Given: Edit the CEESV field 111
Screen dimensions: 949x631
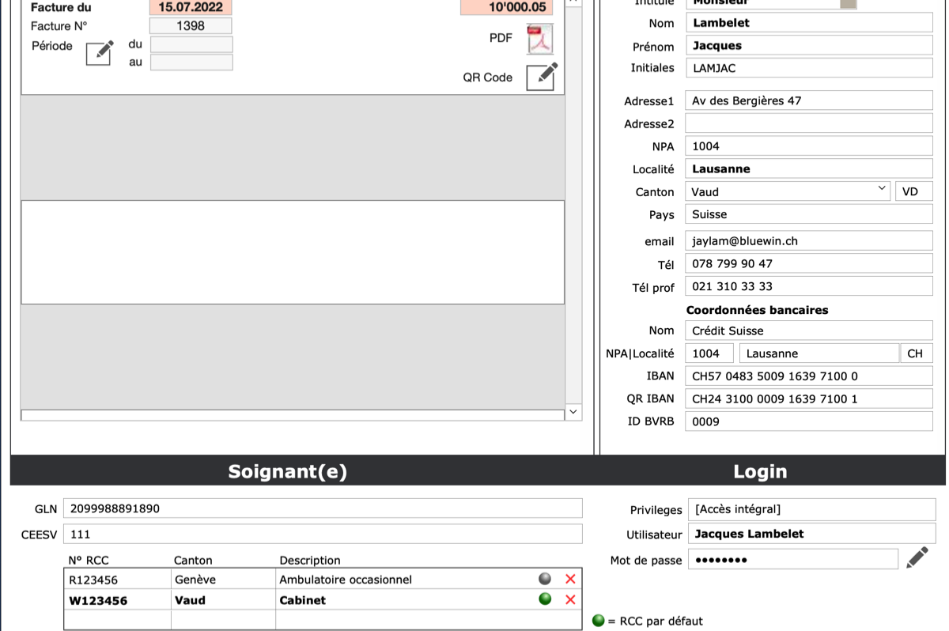Looking at the screenshot, I should (x=323, y=534).
